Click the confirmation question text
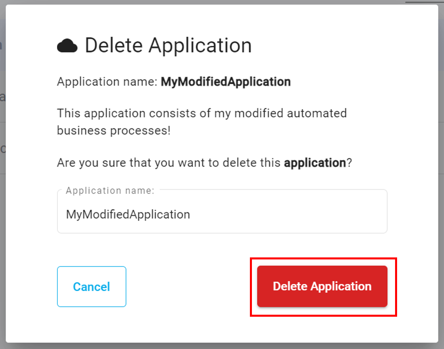The width and height of the screenshot is (444, 349). click(204, 163)
